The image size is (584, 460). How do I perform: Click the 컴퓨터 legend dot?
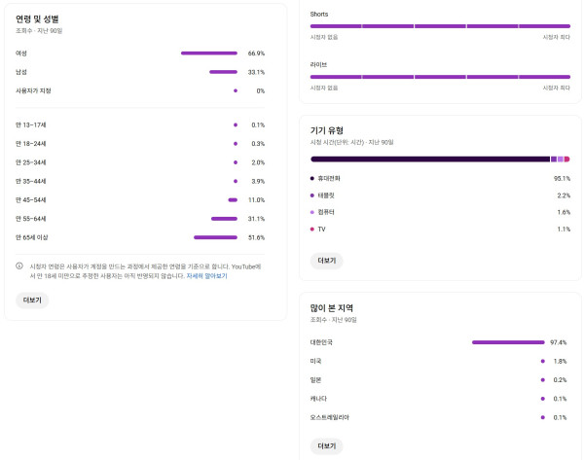312,212
